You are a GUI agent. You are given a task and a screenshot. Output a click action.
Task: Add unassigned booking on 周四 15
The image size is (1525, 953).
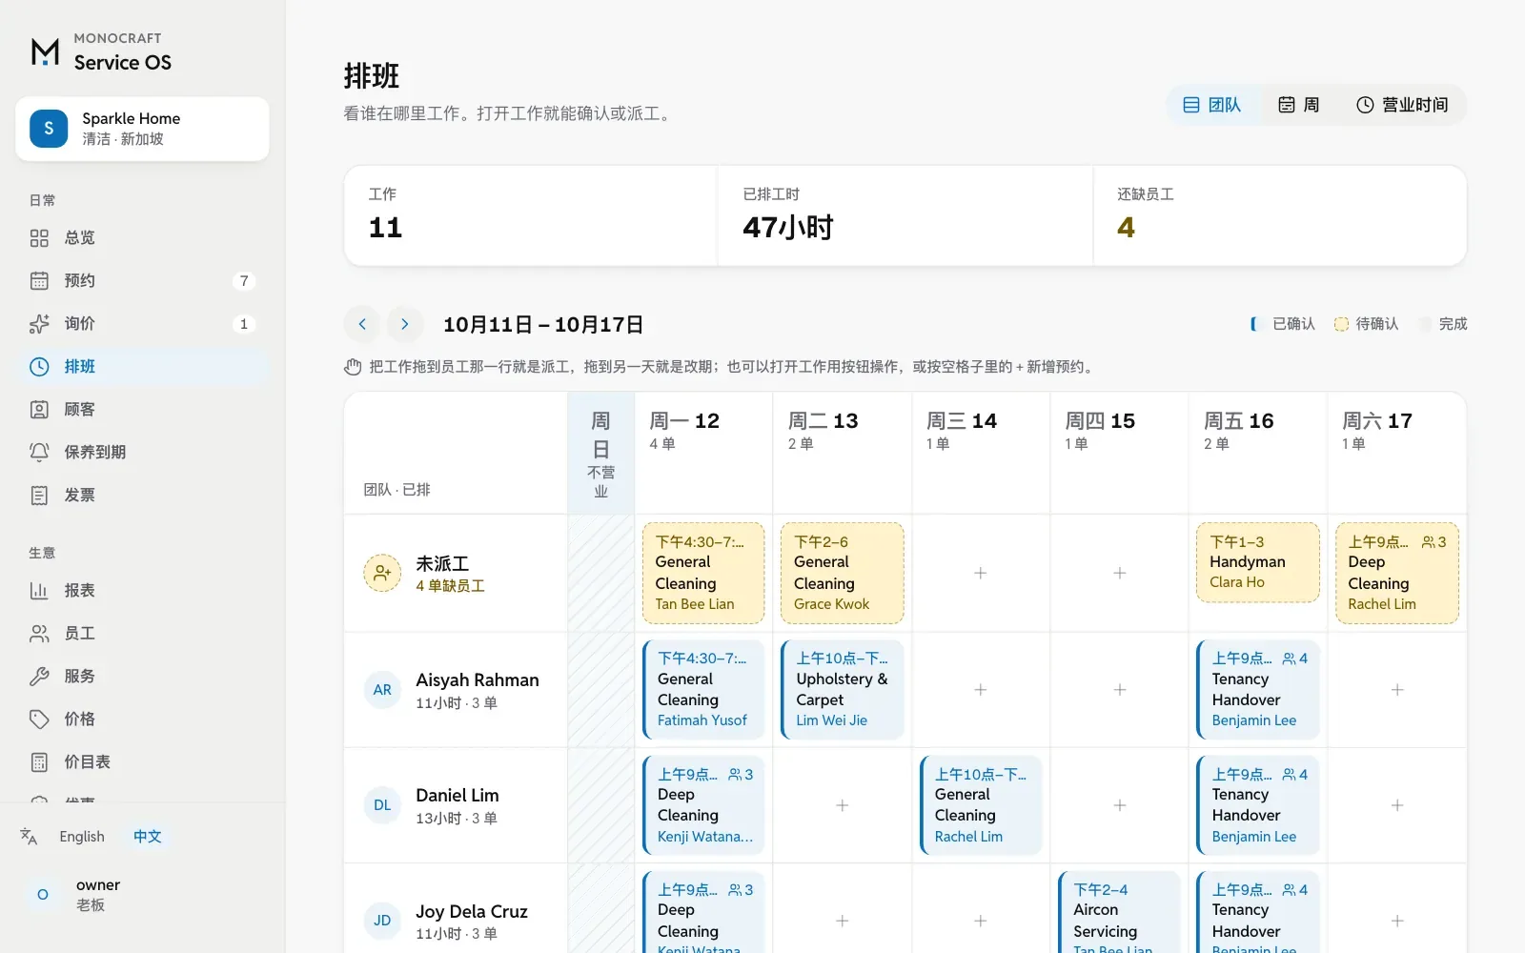1120,573
